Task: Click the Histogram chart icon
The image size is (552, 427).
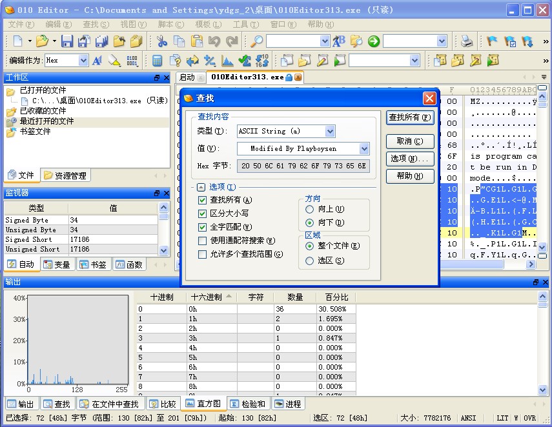Action: click(227, 61)
